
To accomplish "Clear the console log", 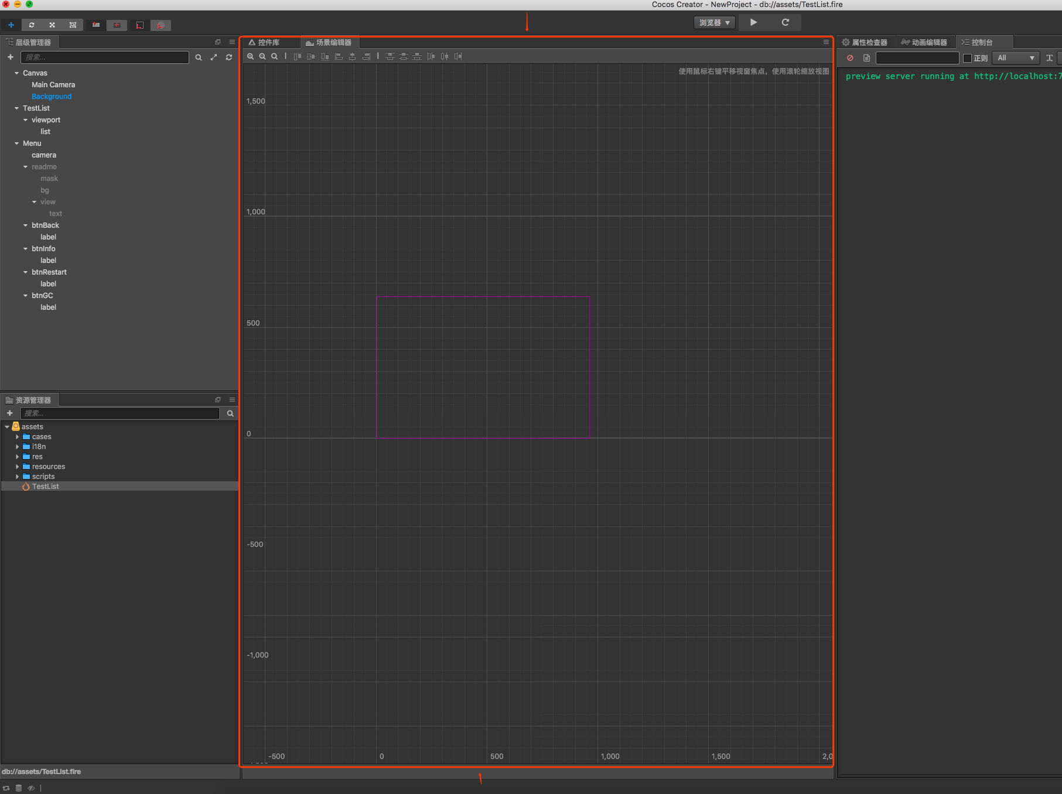I will (x=850, y=58).
